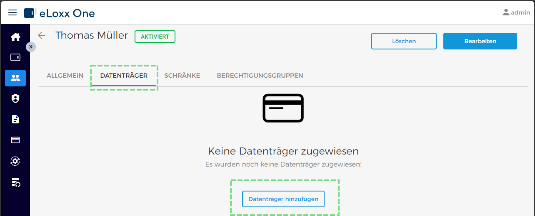Open the settings sync icon
535x216 pixels.
coord(15,161)
